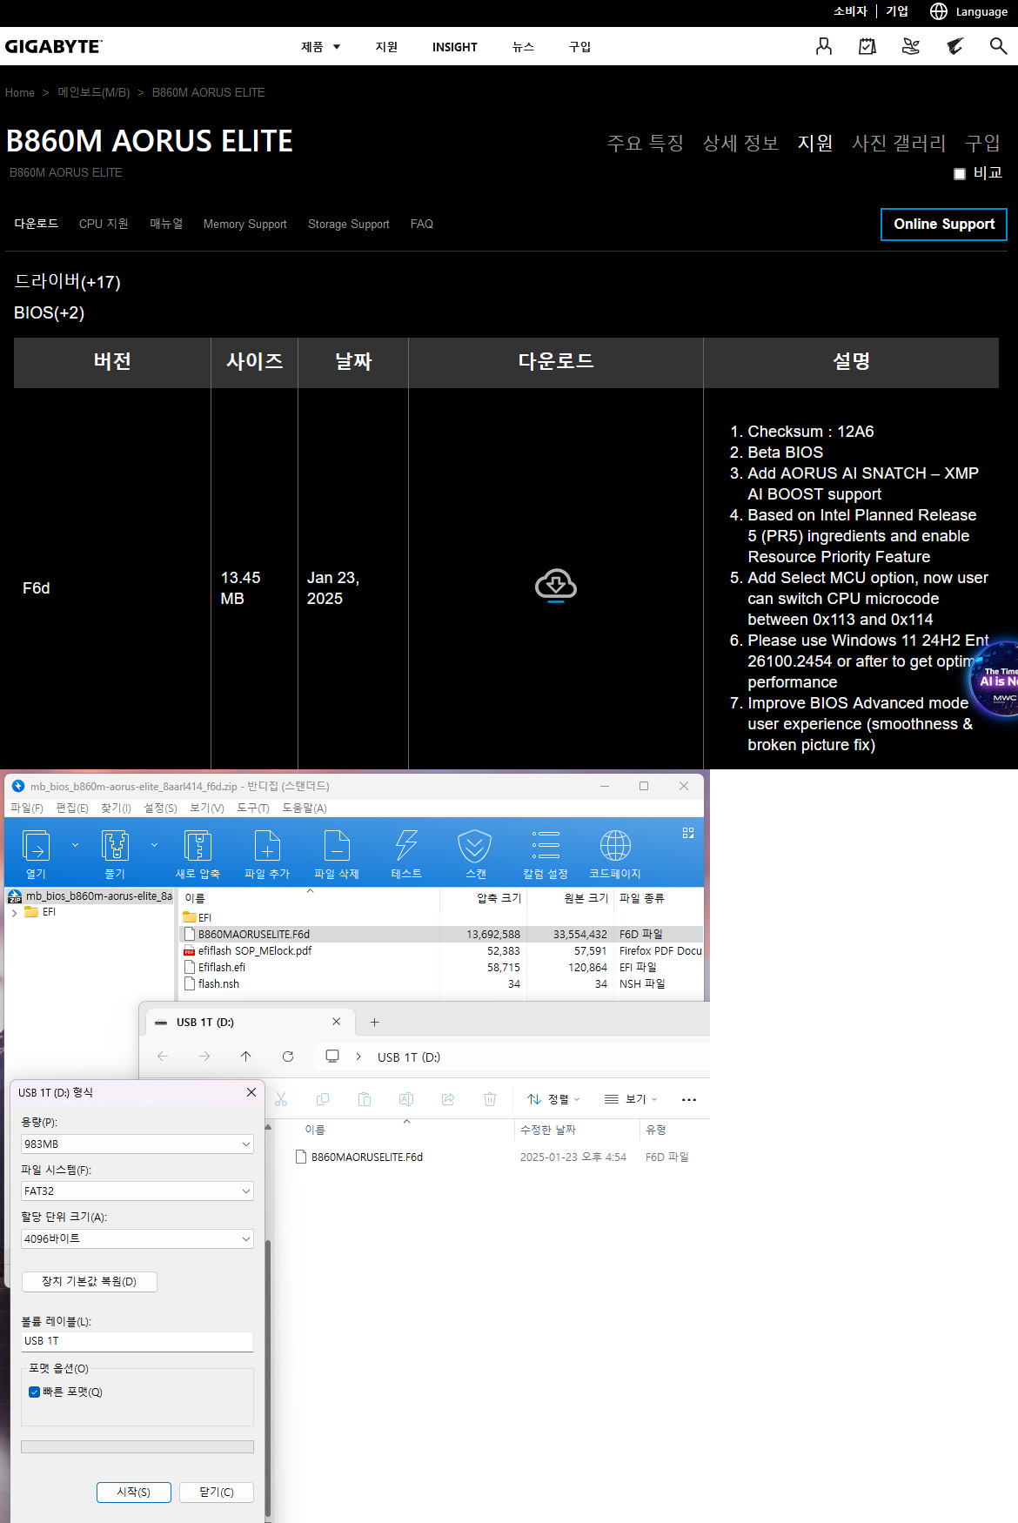
Task: Click the Explorer cut (scissors) icon
Action: coord(281,1099)
